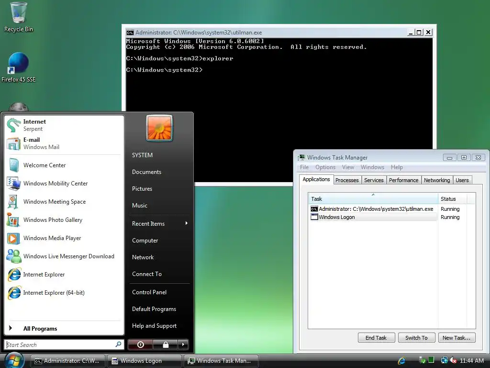Launch Internet Explorer (64-bit)
490x368 pixels.
coord(64,293)
